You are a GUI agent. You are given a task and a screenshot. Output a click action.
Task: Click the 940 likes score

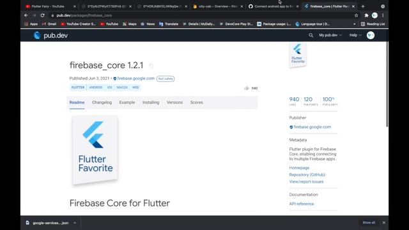pyautogui.click(x=294, y=101)
